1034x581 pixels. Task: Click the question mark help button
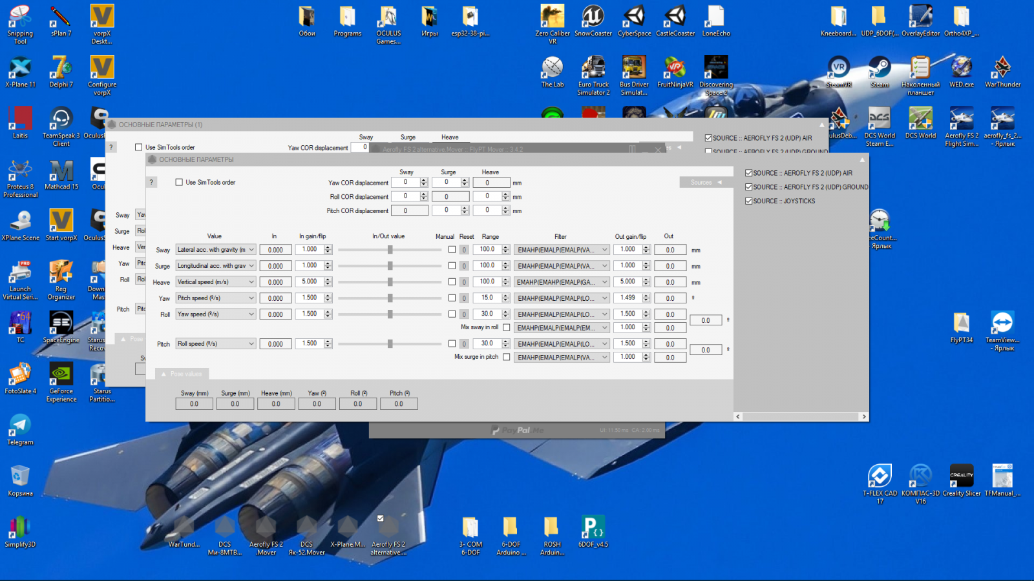point(152,182)
